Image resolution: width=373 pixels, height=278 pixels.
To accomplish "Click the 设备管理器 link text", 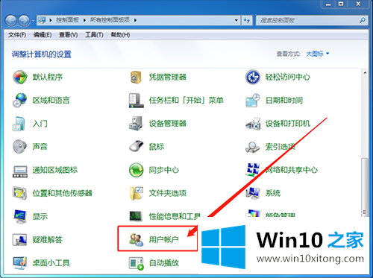I will pyautogui.click(x=167, y=124).
